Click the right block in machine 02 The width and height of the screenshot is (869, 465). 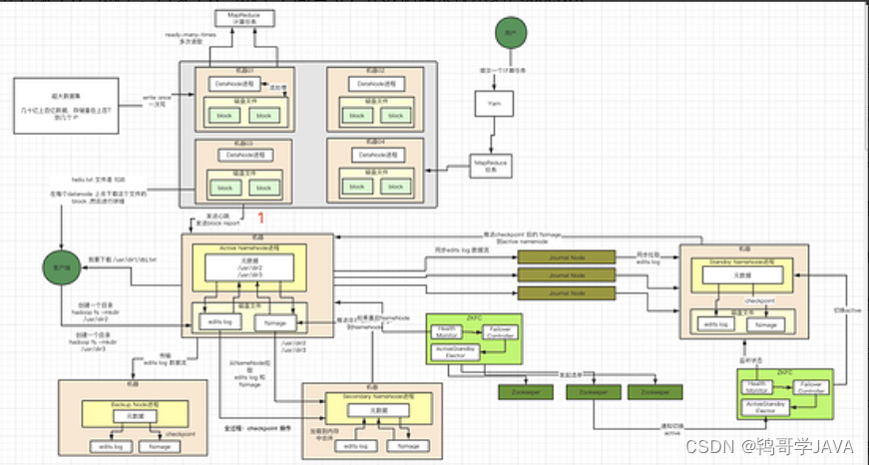coord(396,116)
